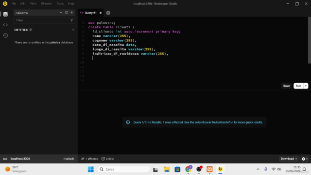Open the palestra database dropdown
311x175 pixels.
click(x=61, y=13)
